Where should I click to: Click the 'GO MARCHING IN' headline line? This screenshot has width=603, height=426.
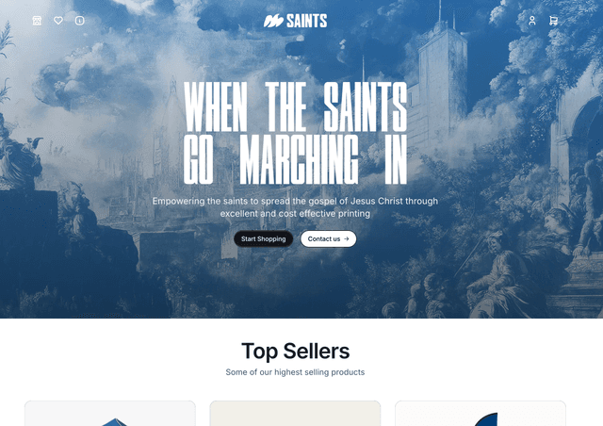(x=295, y=159)
